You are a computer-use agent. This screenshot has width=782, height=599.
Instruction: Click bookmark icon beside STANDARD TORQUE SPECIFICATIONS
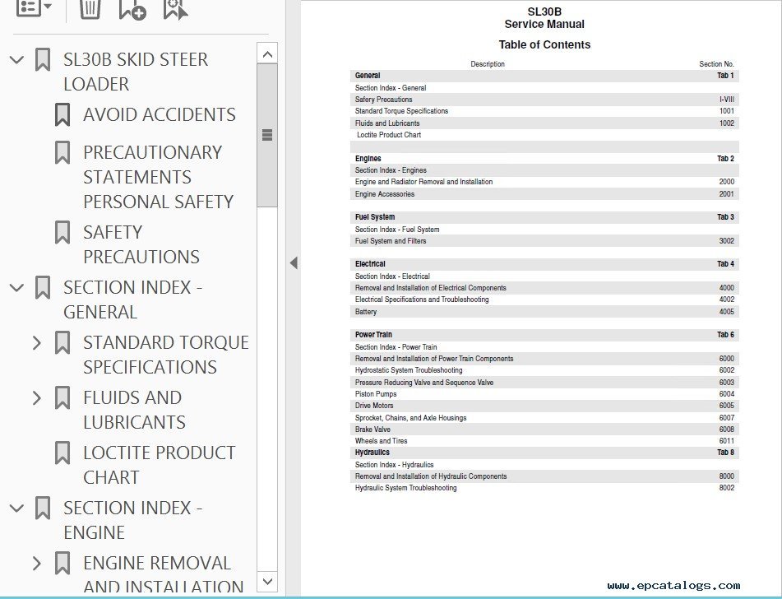point(62,342)
